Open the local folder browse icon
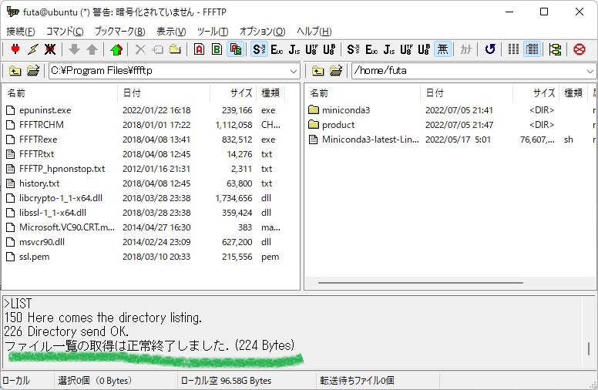 [33, 71]
